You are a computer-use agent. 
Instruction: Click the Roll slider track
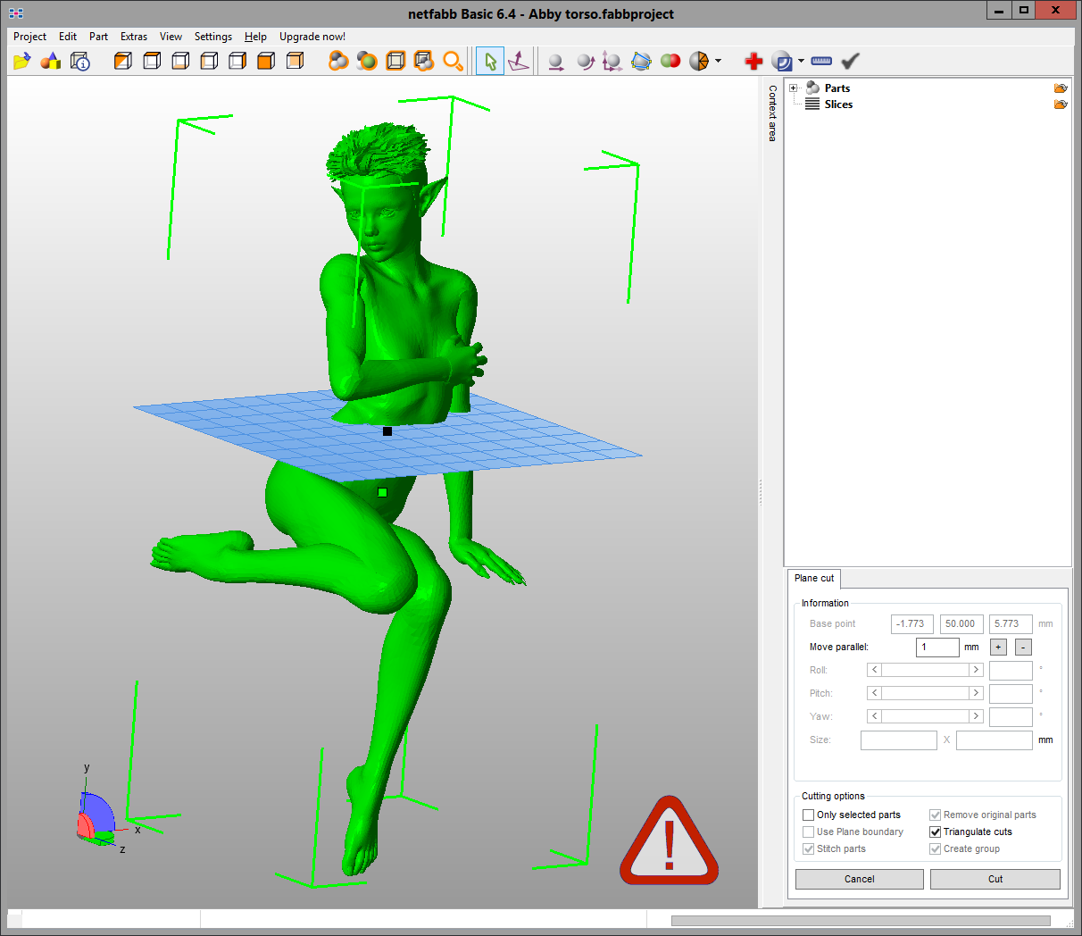pyautogui.click(x=925, y=670)
